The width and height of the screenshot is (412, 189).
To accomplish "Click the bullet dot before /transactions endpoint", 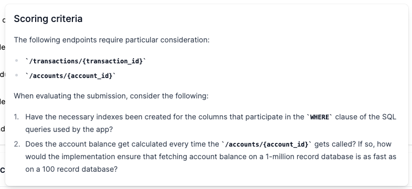I will pyautogui.click(x=17, y=61).
